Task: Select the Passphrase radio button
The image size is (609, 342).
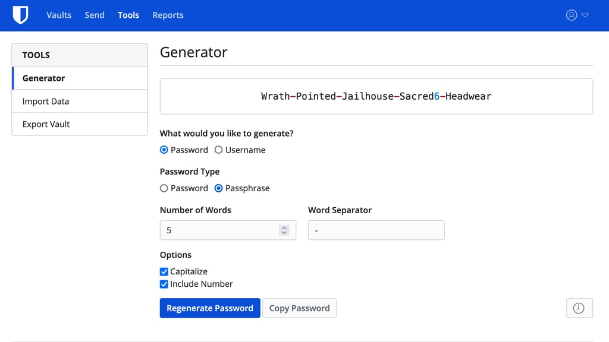Action: click(x=219, y=188)
